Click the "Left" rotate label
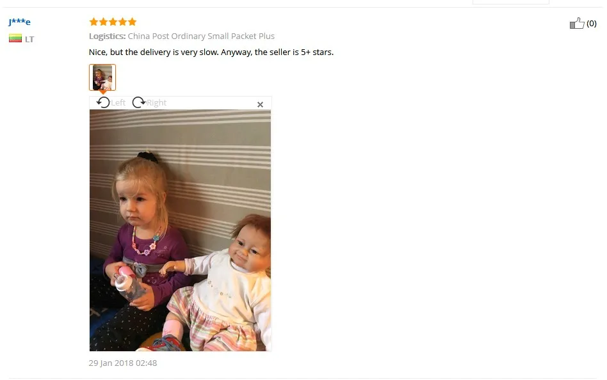 click(118, 102)
